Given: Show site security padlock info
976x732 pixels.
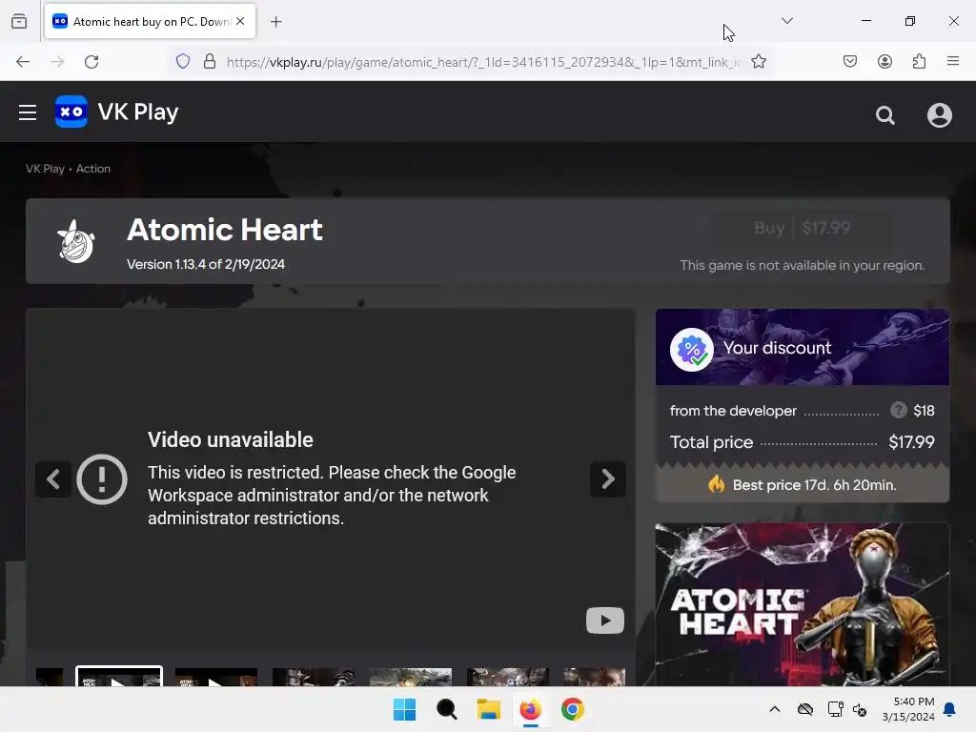Looking at the screenshot, I should pos(210,61).
